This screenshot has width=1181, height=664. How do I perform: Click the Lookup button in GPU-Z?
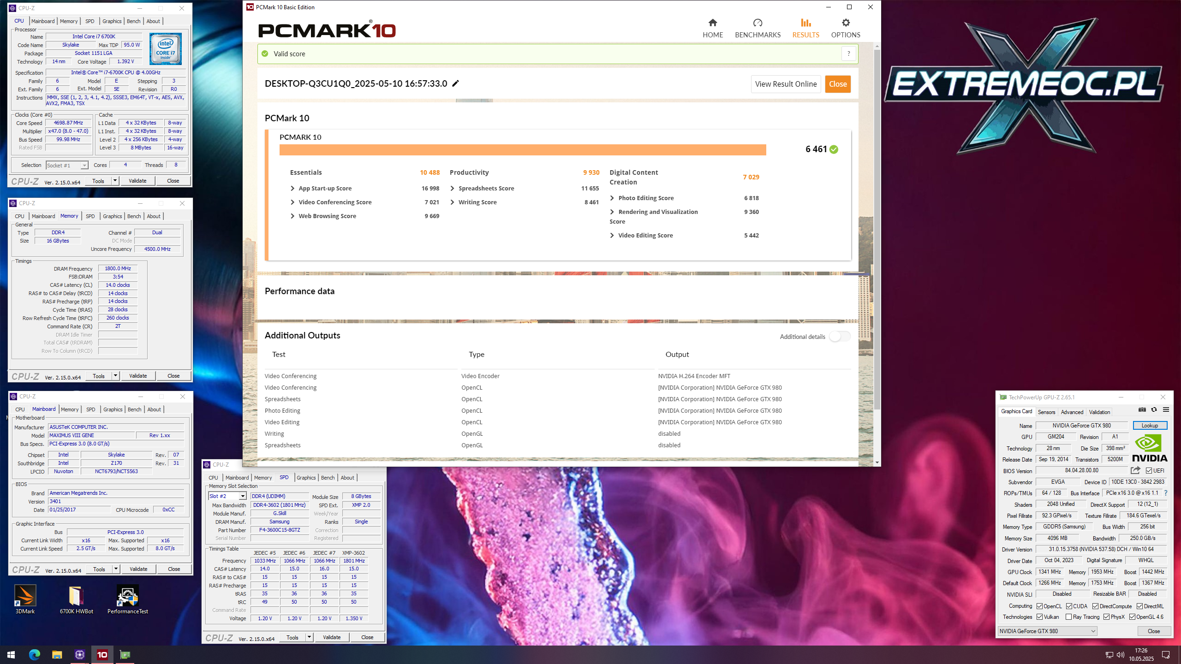[1150, 426]
